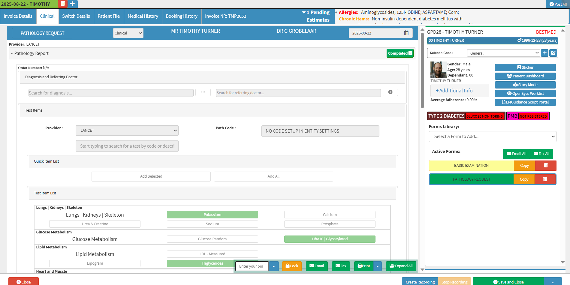Viewport: 570px width, 285px height.
Task: Enable the Calcium test item
Action: (x=330, y=215)
